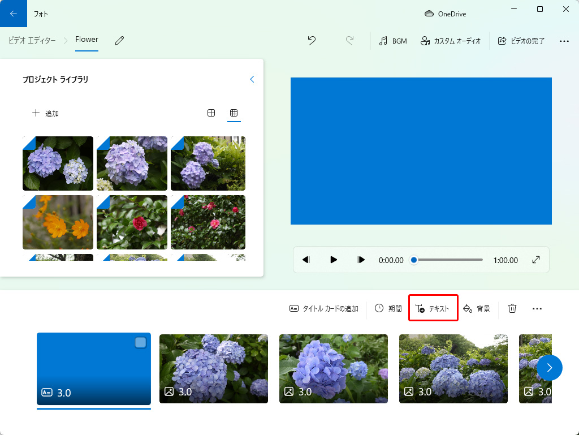Click 追加 to add media
Image resolution: width=579 pixels, height=435 pixels.
pyautogui.click(x=45, y=113)
